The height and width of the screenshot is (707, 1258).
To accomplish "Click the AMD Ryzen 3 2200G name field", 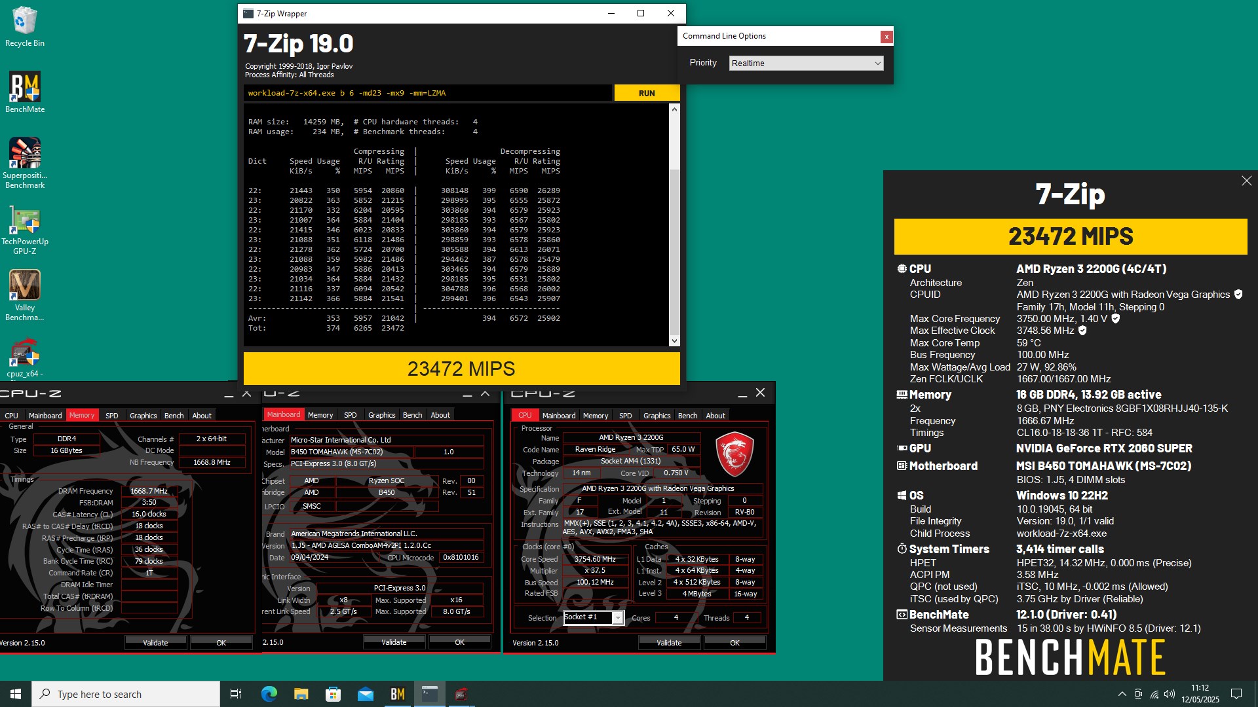I will click(631, 437).
